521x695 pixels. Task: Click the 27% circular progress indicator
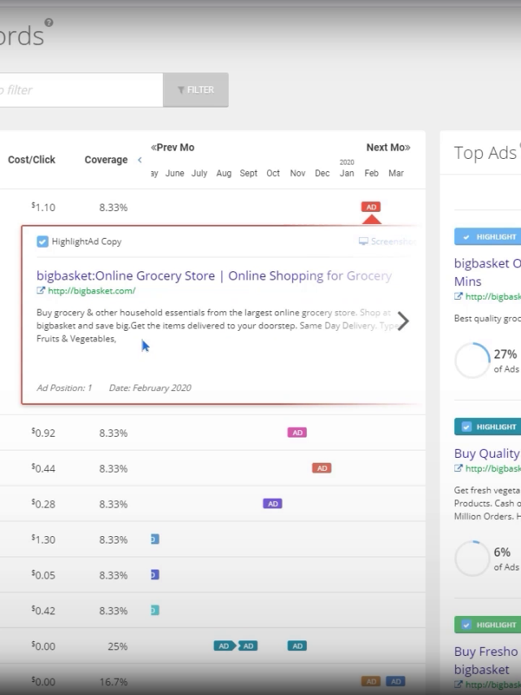pos(471,360)
